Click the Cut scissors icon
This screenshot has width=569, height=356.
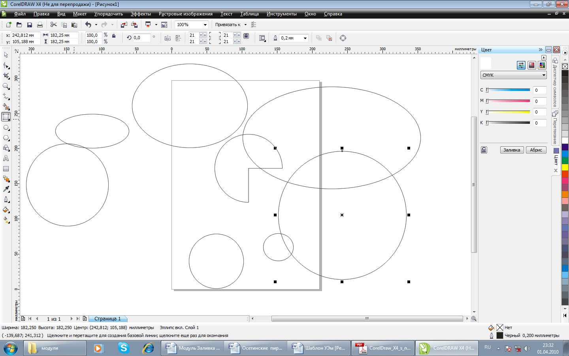point(54,25)
